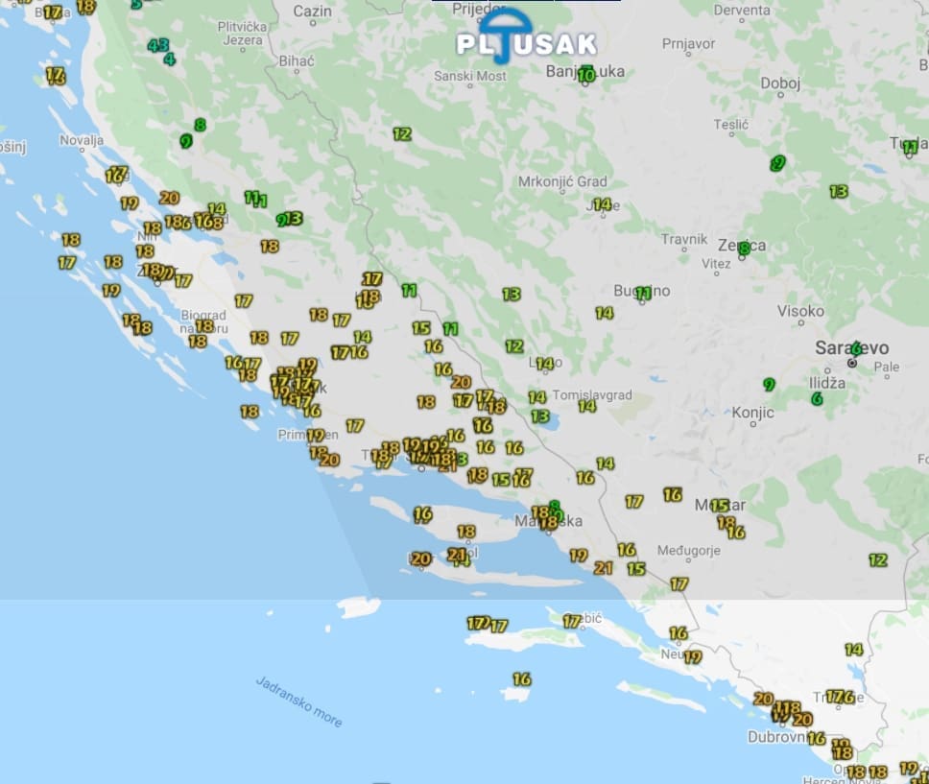Click the Sarajevo capital city dot
Viewport: 929px width, 784px height.
(x=851, y=364)
